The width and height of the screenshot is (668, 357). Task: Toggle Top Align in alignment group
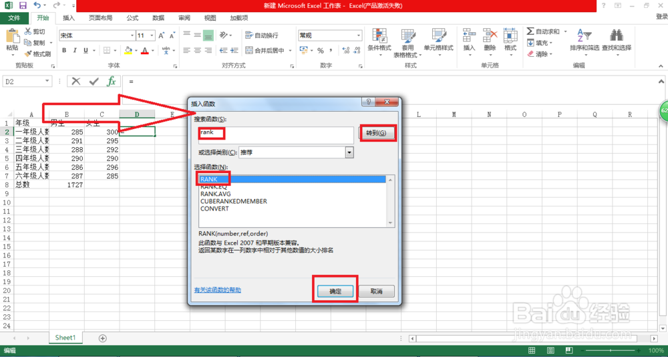point(186,35)
